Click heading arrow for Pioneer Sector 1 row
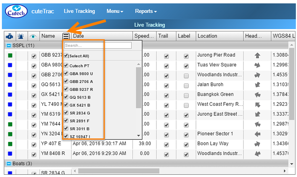 coord(257,134)
